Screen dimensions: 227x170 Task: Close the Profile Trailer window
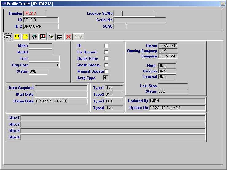pyautogui.click(x=223, y=4)
